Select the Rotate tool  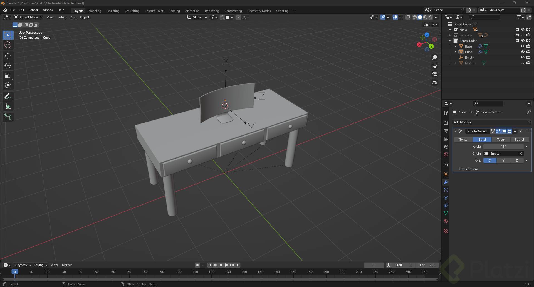[x=8, y=66]
